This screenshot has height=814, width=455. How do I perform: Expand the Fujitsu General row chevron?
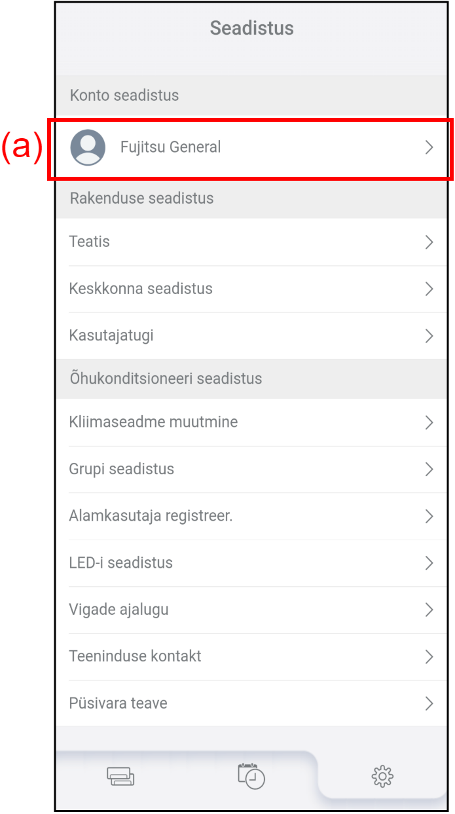(429, 147)
